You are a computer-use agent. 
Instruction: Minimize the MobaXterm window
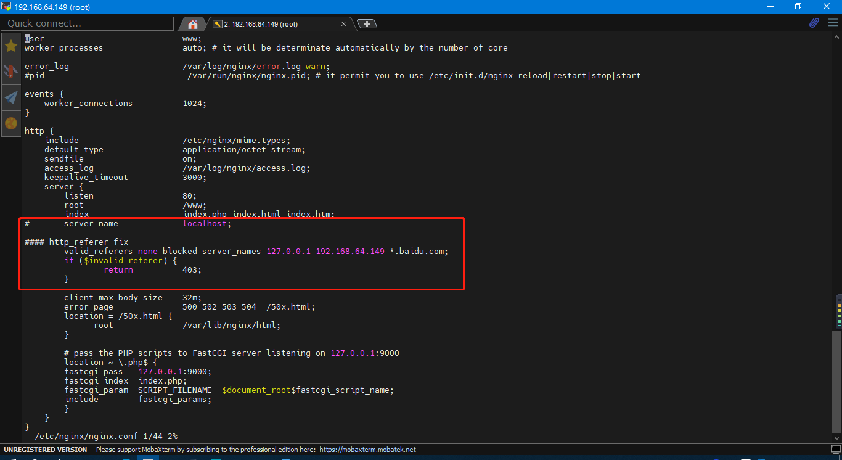769,6
